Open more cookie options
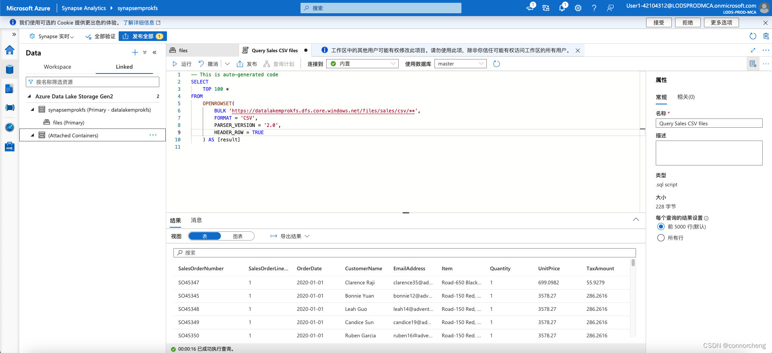This screenshot has width=772, height=353. [x=721, y=22]
